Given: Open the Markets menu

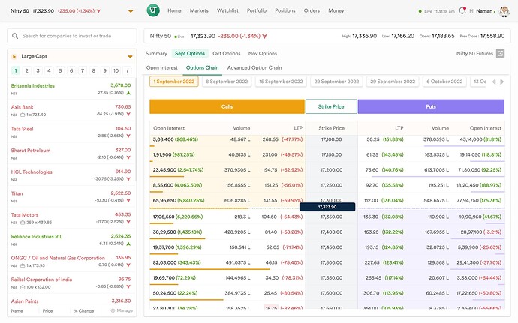Looking at the screenshot, I should pos(199,10).
